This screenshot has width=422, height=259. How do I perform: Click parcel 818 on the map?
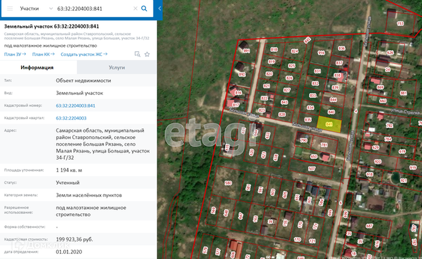click(x=274, y=50)
